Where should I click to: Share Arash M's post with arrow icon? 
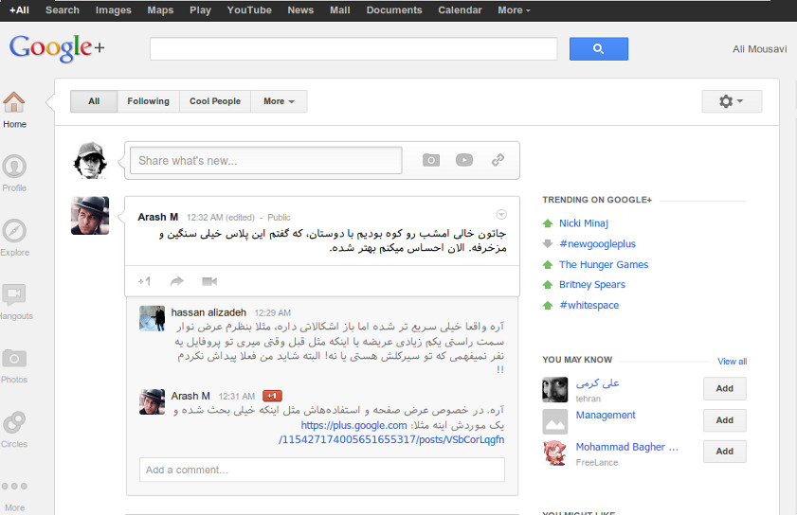176,281
